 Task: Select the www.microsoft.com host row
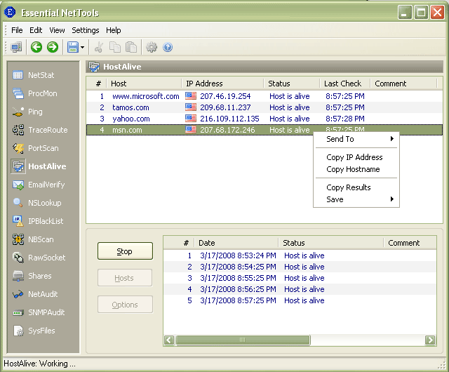click(264, 96)
